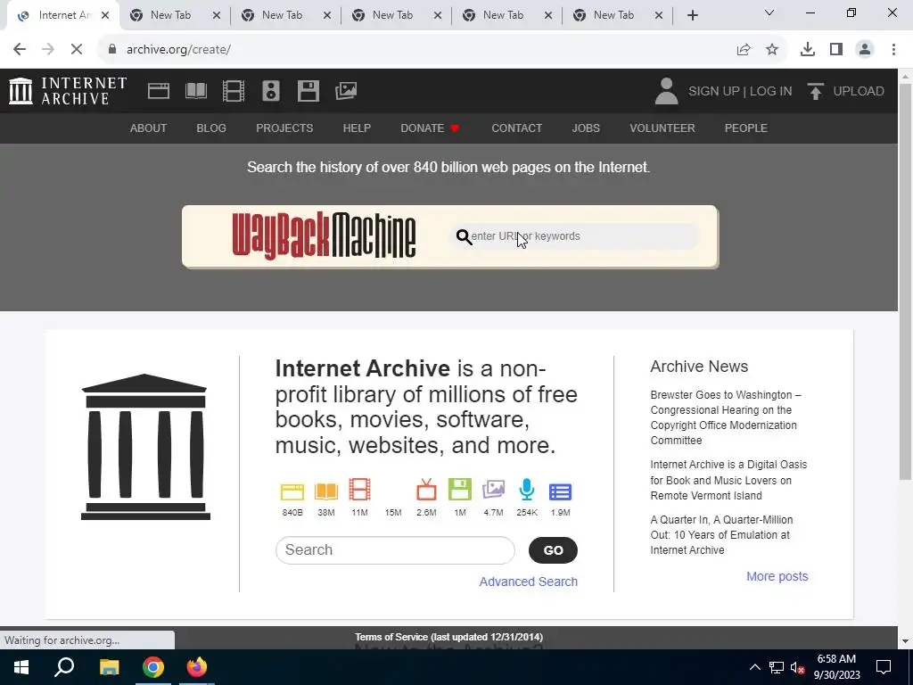Click the share page icon in address bar
This screenshot has width=913, height=685.
click(744, 50)
